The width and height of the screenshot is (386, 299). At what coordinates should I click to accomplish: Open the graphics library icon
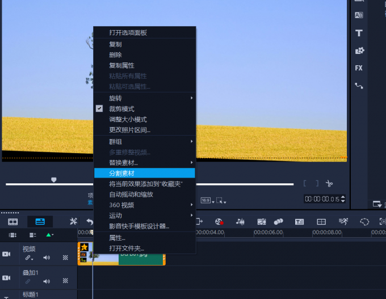tap(359, 50)
